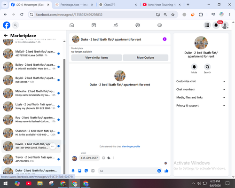Click the chat list vertical scrollbar
Viewport: 235px width, 188px height.
point(64,116)
